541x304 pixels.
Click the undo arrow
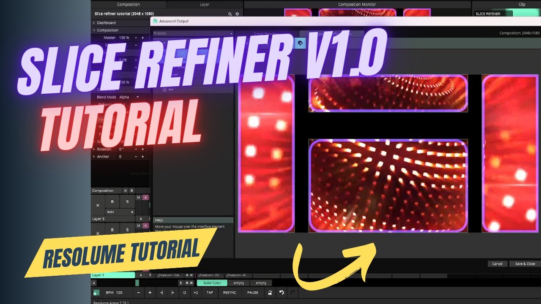281,292
